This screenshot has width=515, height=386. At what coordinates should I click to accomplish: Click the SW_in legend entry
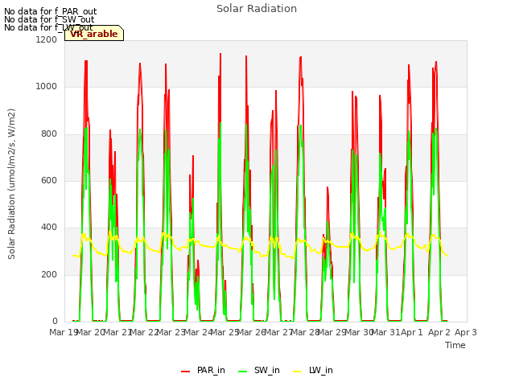[x=259, y=371]
